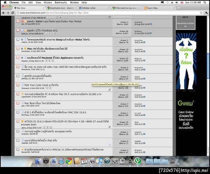Click the Time Machine menu bar icon
The height and width of the screenshot is (174, 210).
pyautogui.click(x=167, y=2)
